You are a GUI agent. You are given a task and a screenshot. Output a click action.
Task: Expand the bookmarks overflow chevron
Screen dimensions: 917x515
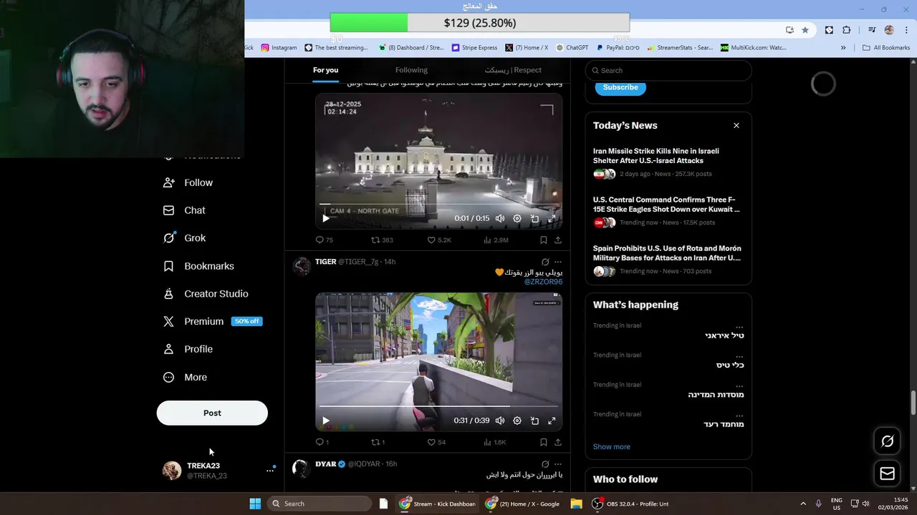click(x=843, y=48)
